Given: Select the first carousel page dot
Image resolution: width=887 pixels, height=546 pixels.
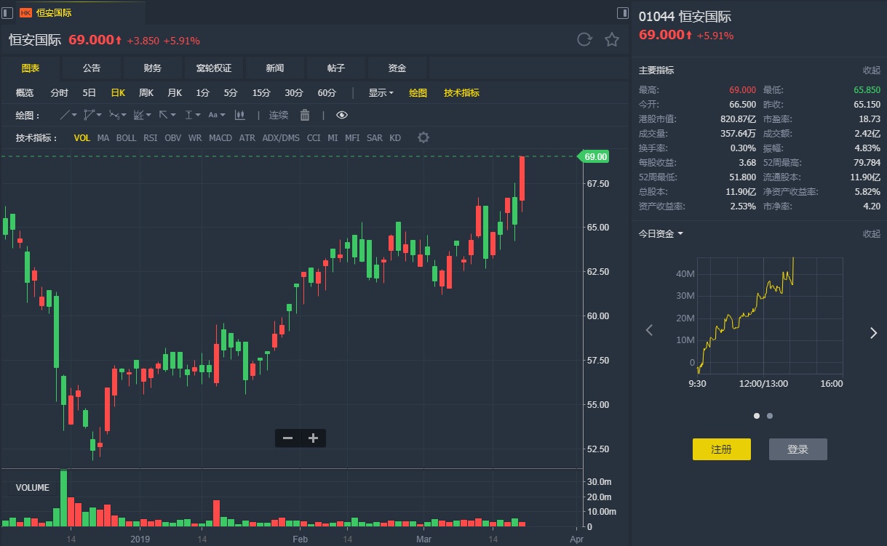Looking at the screenshot, I should point(757,416).
